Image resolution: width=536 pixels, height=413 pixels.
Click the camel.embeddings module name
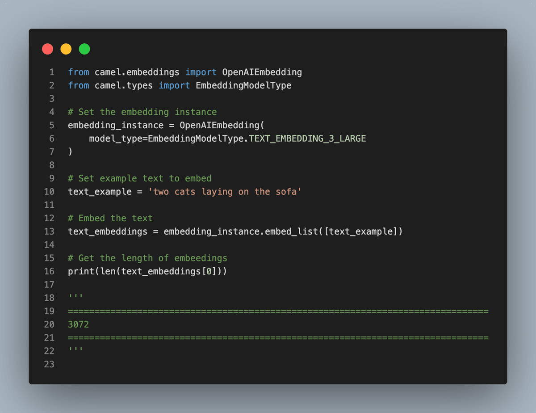click(137, 72)
